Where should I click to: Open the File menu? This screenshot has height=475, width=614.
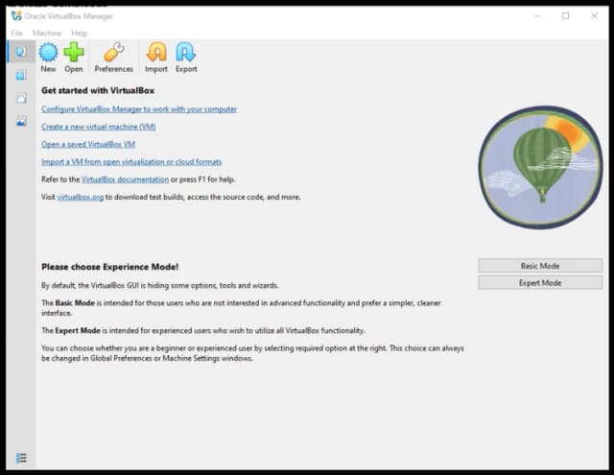17,33
